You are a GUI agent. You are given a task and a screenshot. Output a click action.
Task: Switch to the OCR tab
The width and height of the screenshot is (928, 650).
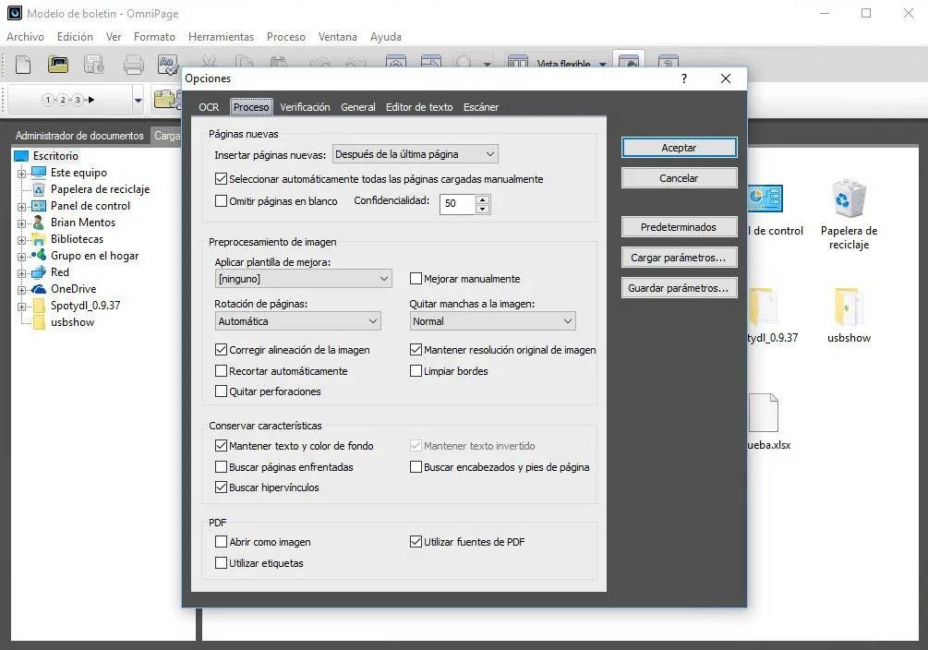[209, 107]
